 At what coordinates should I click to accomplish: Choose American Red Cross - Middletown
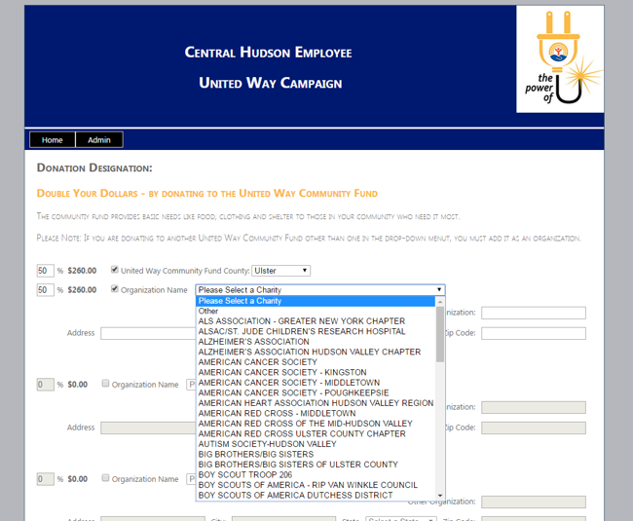tap(316, 414)
